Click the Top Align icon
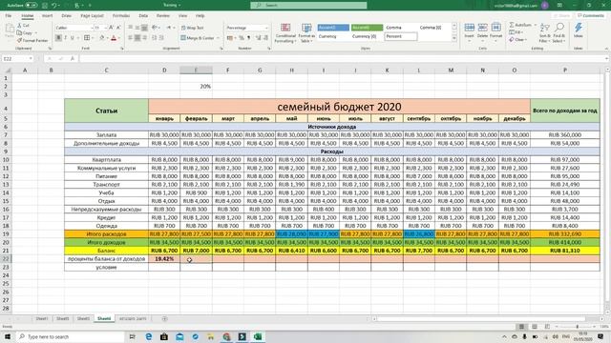The height and width of the screenshot is (343, 611). [x=130, y=28]
